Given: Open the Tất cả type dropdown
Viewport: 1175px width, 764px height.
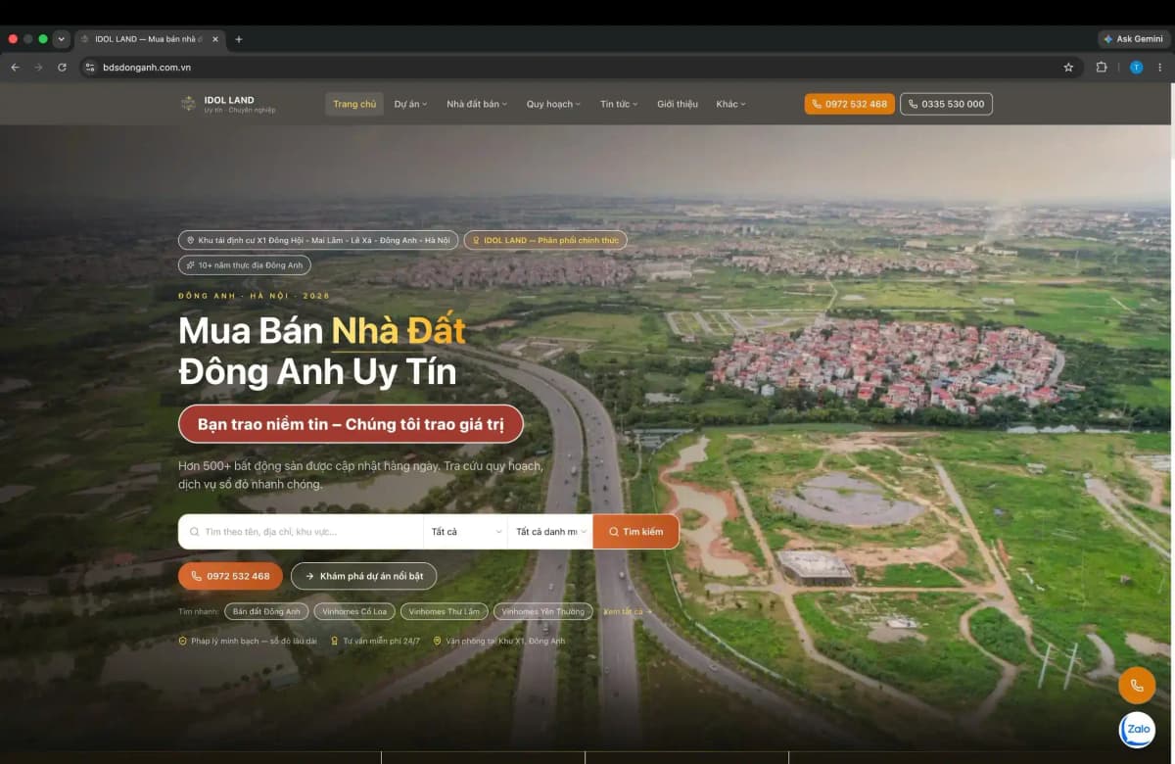Looking at the screenshot, I should [465, 532].
